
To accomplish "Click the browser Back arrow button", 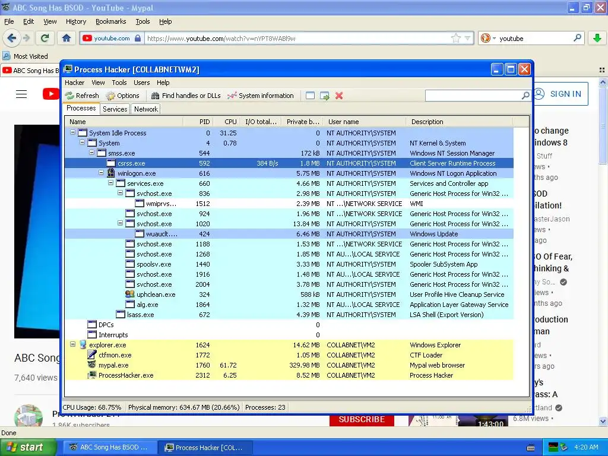I will [x=12, y=38].
